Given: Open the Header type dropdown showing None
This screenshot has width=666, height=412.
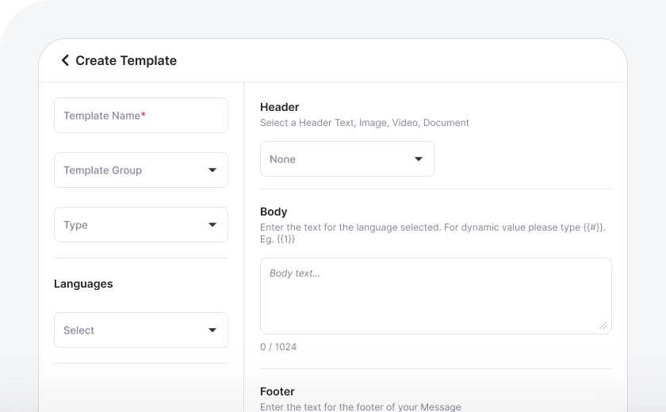Looking at the screenshot, I should click(x=337, y=159).
